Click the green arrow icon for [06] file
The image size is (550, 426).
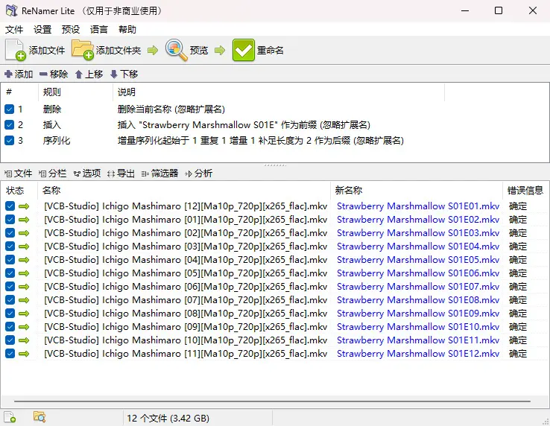pos(24,287)
